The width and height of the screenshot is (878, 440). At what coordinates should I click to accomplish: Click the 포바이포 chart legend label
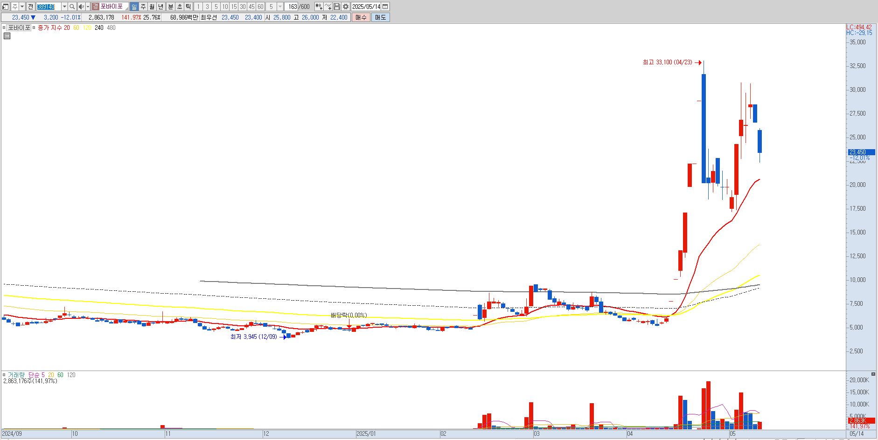point(19,27)
